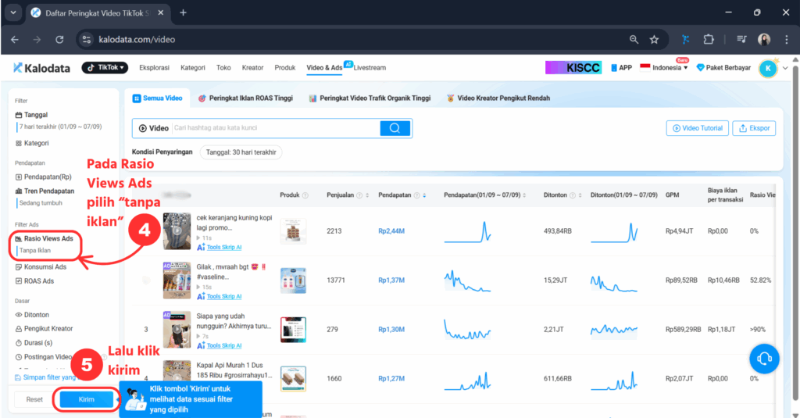Image resolution: width=800 pixels, height=418 pixels.
Task: Click the hashtag search input field
Action: pos(276,127)
